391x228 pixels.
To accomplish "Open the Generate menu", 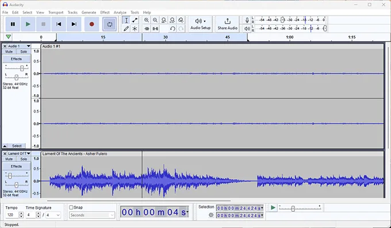I will click(89, 13).
